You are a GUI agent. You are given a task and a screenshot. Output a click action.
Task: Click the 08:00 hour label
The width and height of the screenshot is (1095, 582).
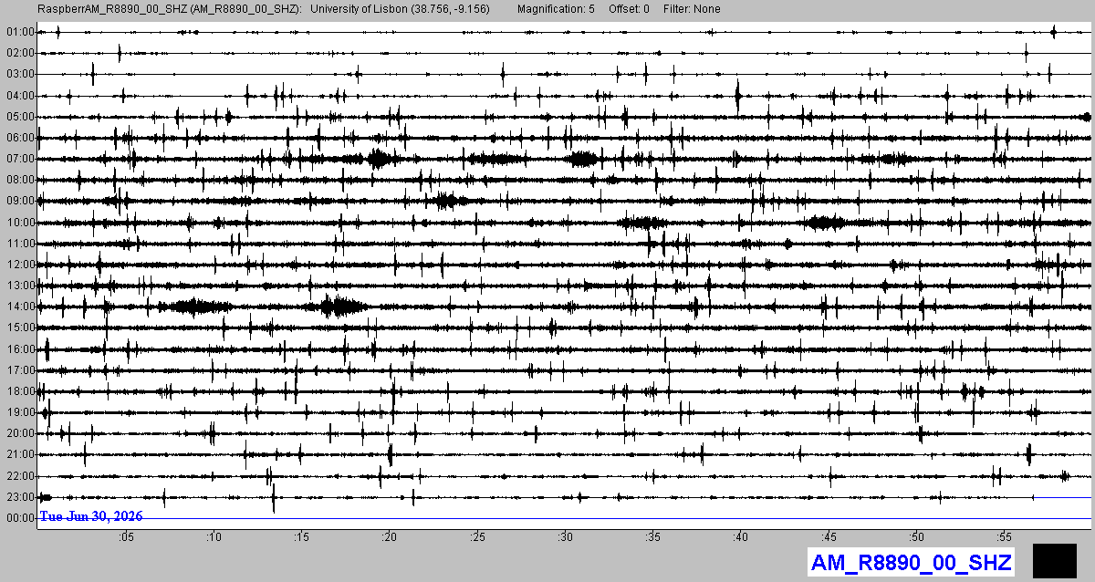[20, 180]
